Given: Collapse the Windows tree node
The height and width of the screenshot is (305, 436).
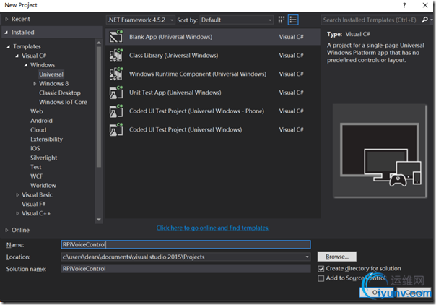Looking at the screenshot, I should (x=25, y=65).
